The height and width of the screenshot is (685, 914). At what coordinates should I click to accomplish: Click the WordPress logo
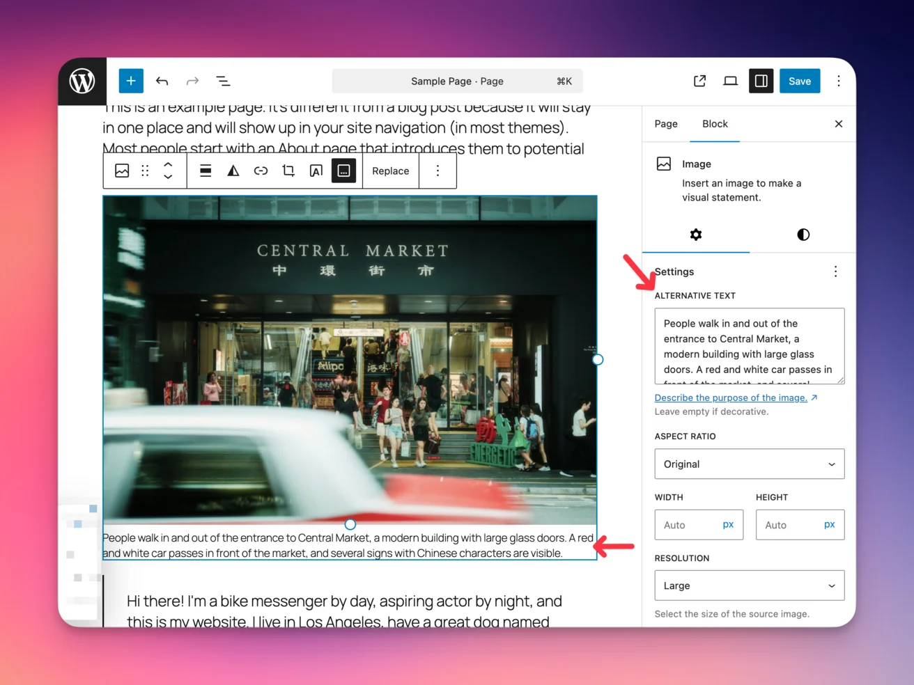(x=82, y=81)
